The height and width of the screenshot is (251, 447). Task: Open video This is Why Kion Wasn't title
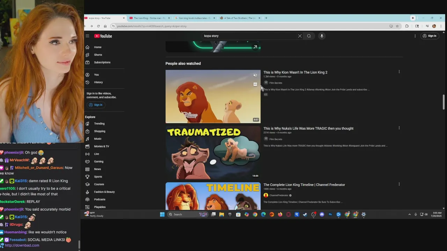point(295,72)
